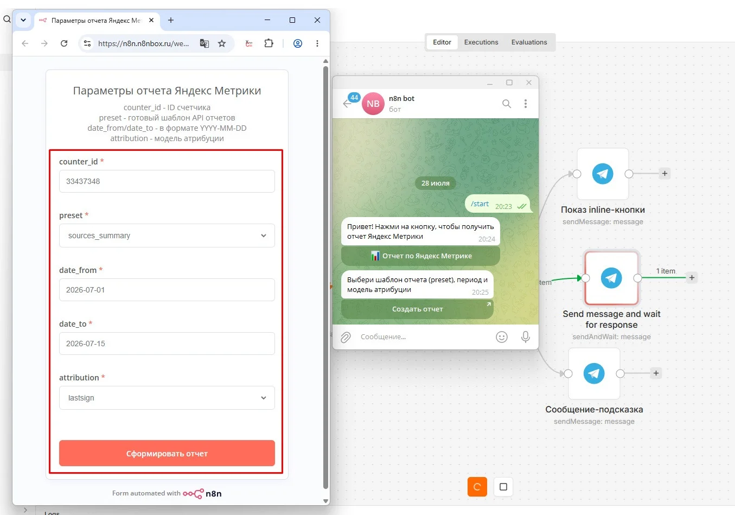Edit the date_to field

pyautogui.click(x=167, y=344)
